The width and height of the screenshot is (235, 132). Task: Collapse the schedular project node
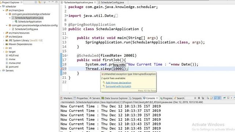(x=1, y=7)
